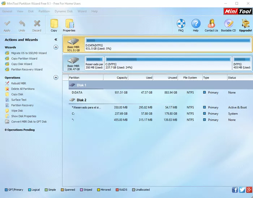
Task: Click the Surface Test icon
Action: click(7, 100)
